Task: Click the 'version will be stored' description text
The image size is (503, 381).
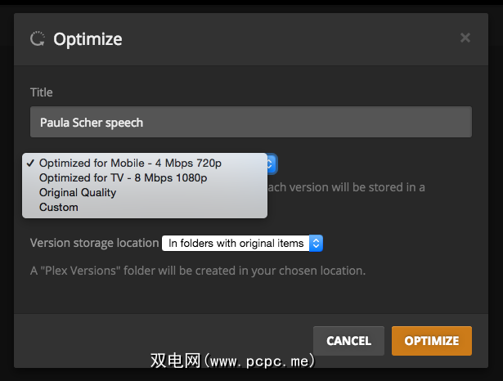Action: click(347, 187)
